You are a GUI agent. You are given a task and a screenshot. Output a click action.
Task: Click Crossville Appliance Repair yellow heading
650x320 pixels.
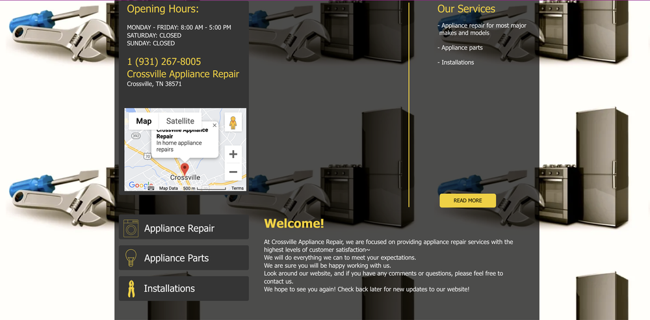(x=183, y=74)
